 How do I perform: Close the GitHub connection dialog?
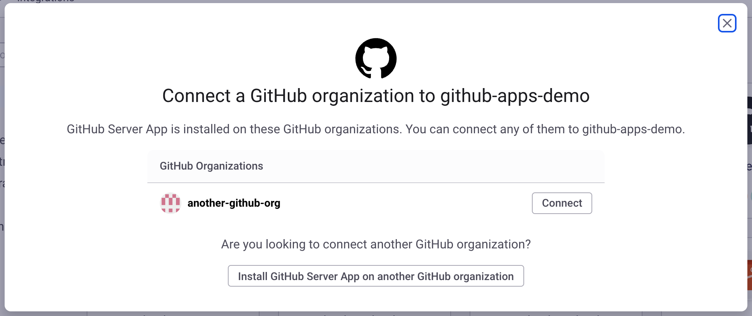(x=727, y=23)
